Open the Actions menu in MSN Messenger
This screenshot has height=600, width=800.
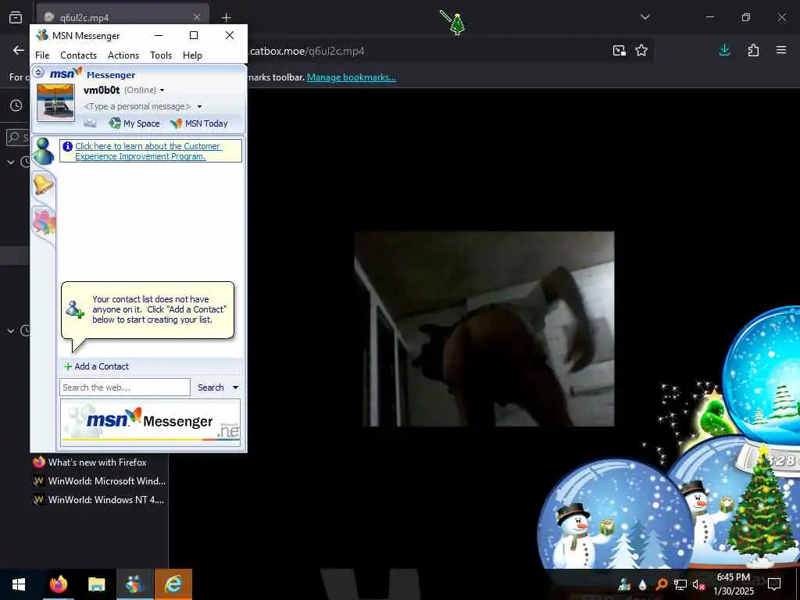pyautogui.click(x=123, y=55)
